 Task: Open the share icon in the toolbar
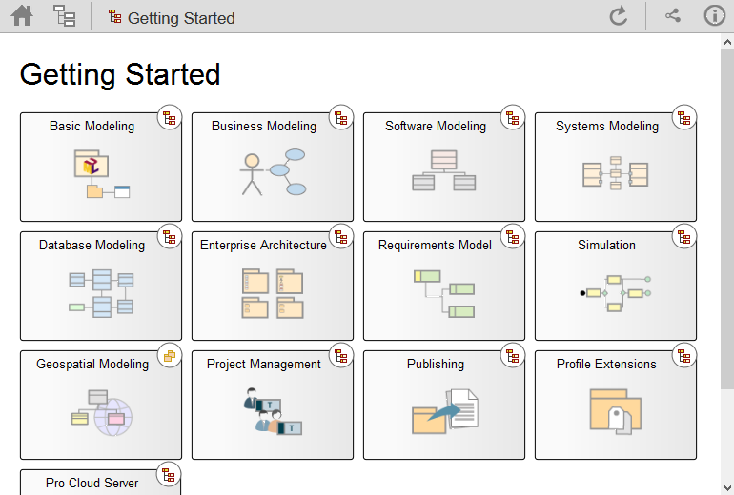tap(673, 16)
